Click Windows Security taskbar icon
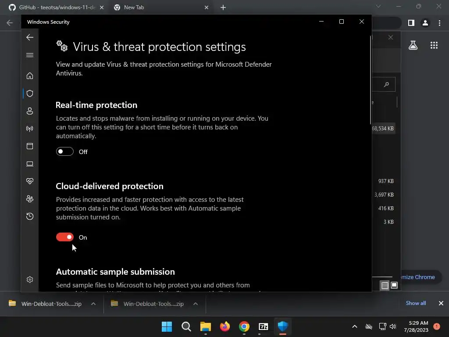The height and width of the screenshot is (337, 449). pyautogui.click(x=283, y=326)
